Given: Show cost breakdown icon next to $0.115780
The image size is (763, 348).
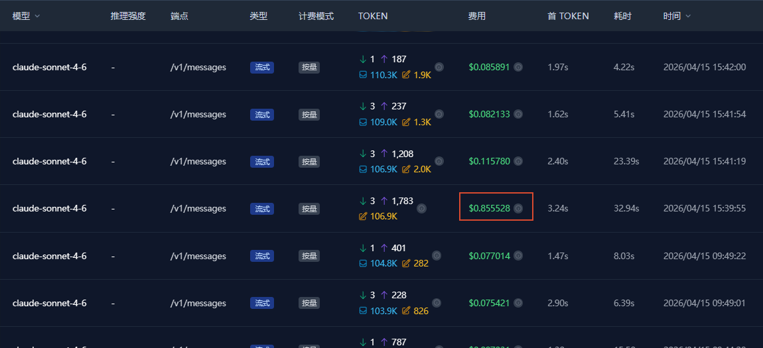Looking at the screenshot, I should [x=518, y=161].
